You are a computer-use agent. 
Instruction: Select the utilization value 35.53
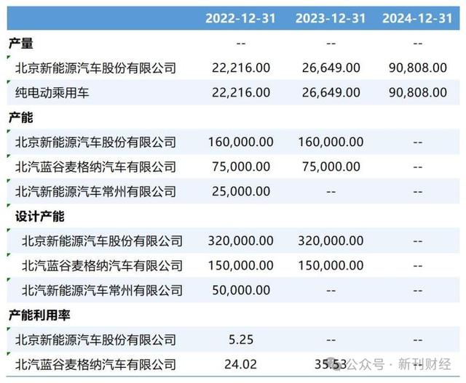(331, 364)
